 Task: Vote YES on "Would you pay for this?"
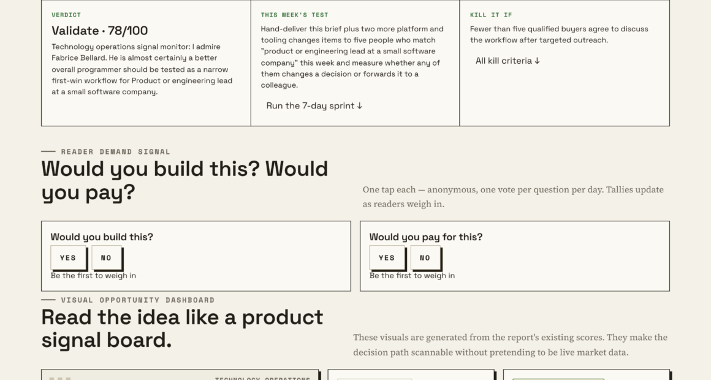[x=387, y=257]
